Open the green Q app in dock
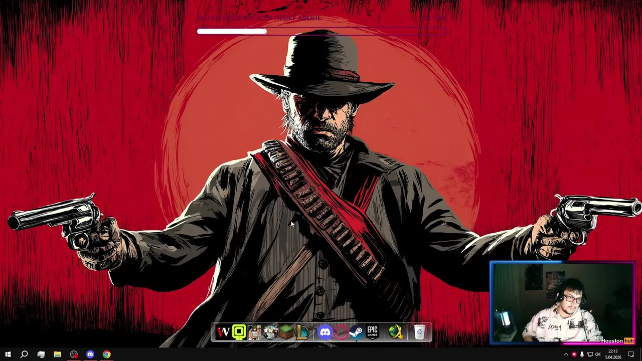642x361 pixels. pos(239,332)
